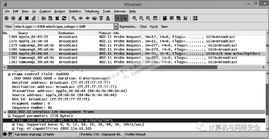This screenshot has height=139, width=269.
Task: Collapse IEEE 802.11 wireless LAN management frame
Action: point(5,112)
